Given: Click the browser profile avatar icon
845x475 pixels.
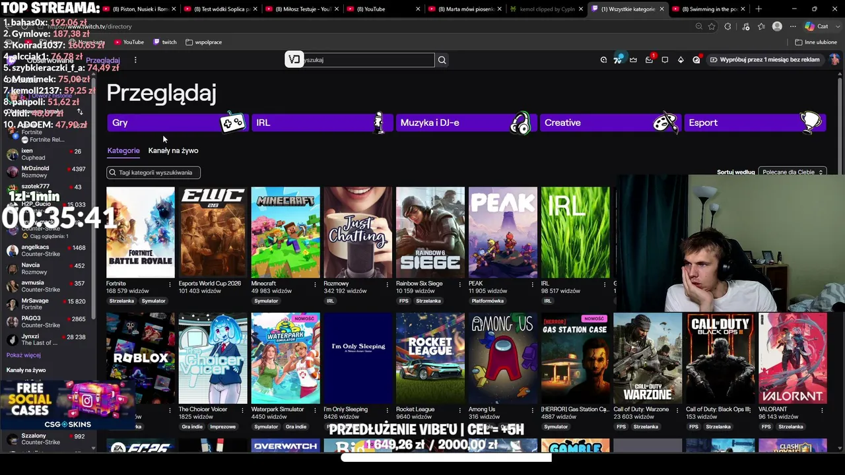Looking at the screenshot, I should click(777, 26).
